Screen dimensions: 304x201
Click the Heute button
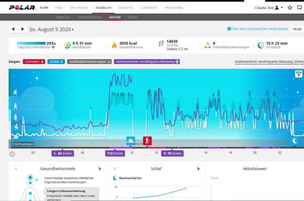297,29
